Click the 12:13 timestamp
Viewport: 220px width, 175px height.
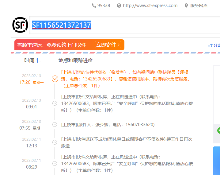click(32, 146)
